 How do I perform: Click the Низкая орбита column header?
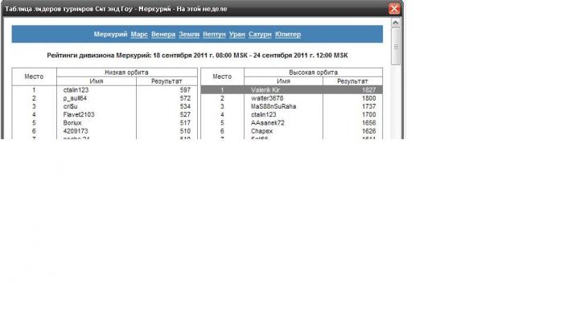click(127, 72)
